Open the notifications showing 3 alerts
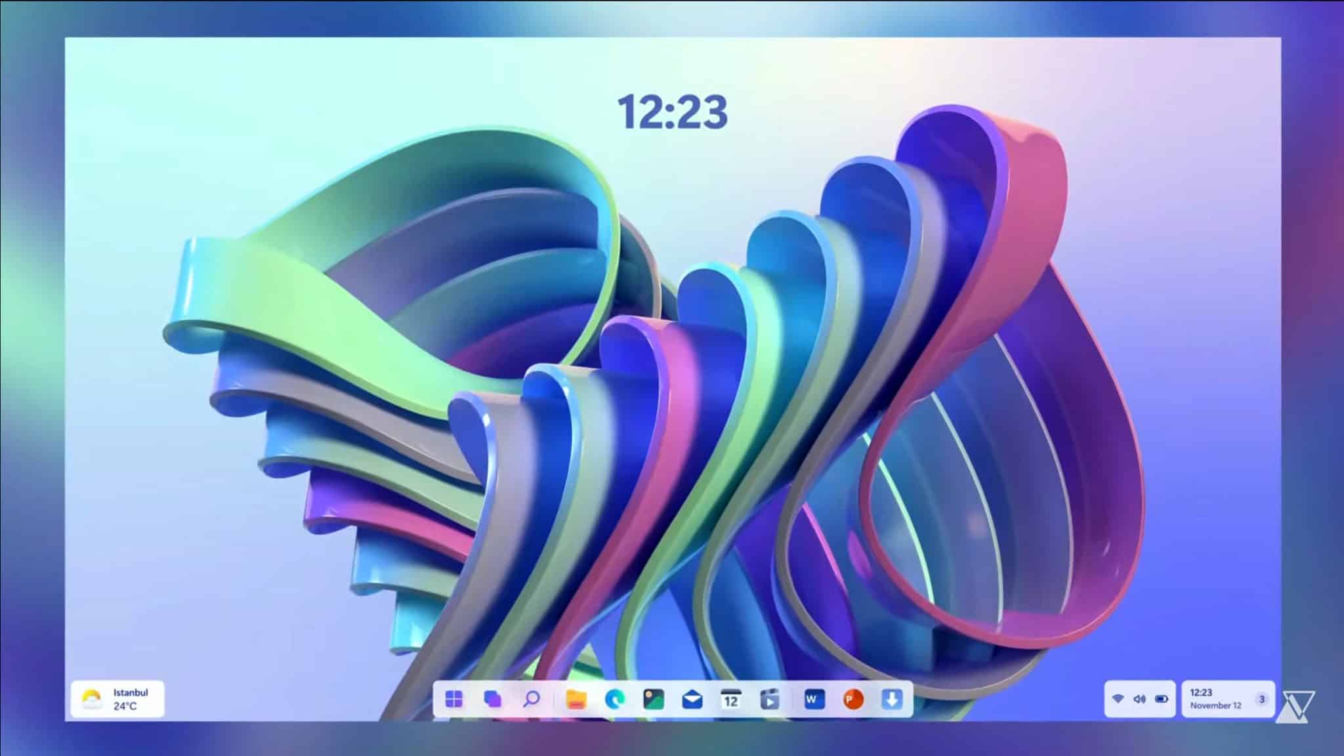Screen dimensions: 1344x756 click(1262, 698)
